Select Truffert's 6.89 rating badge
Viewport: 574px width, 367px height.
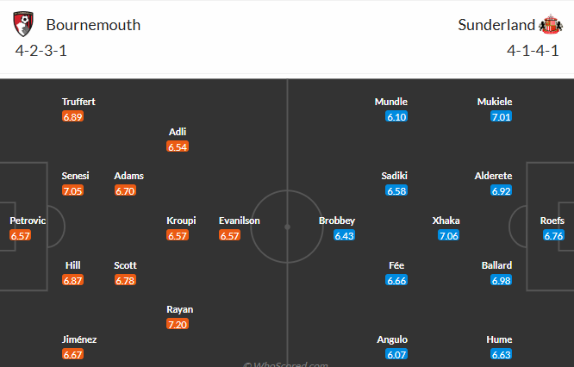[x=72, y=116]
